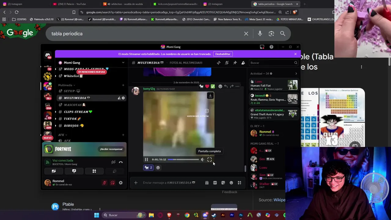Collapse the AFK category
Screen dimensions: 391x220
pos(63,135)
